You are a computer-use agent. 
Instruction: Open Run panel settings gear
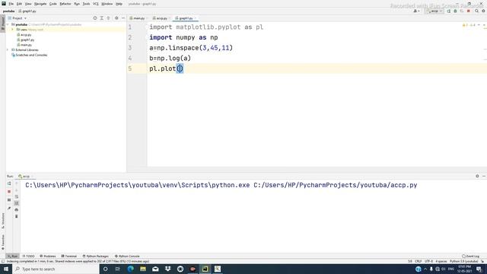click(477, 176)
